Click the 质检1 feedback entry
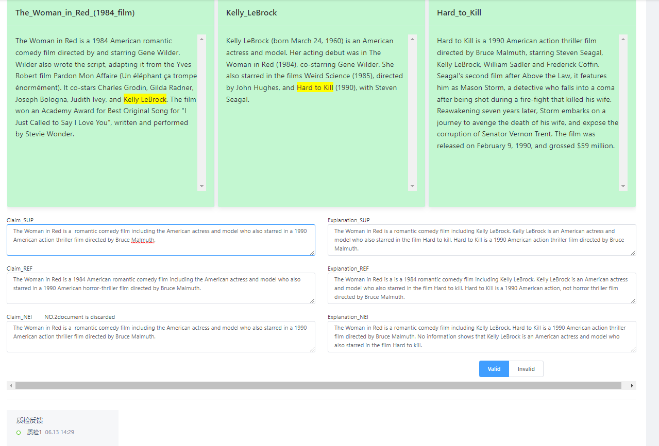The width and height of the screenshot is (659, 446). tap(34, 432)
